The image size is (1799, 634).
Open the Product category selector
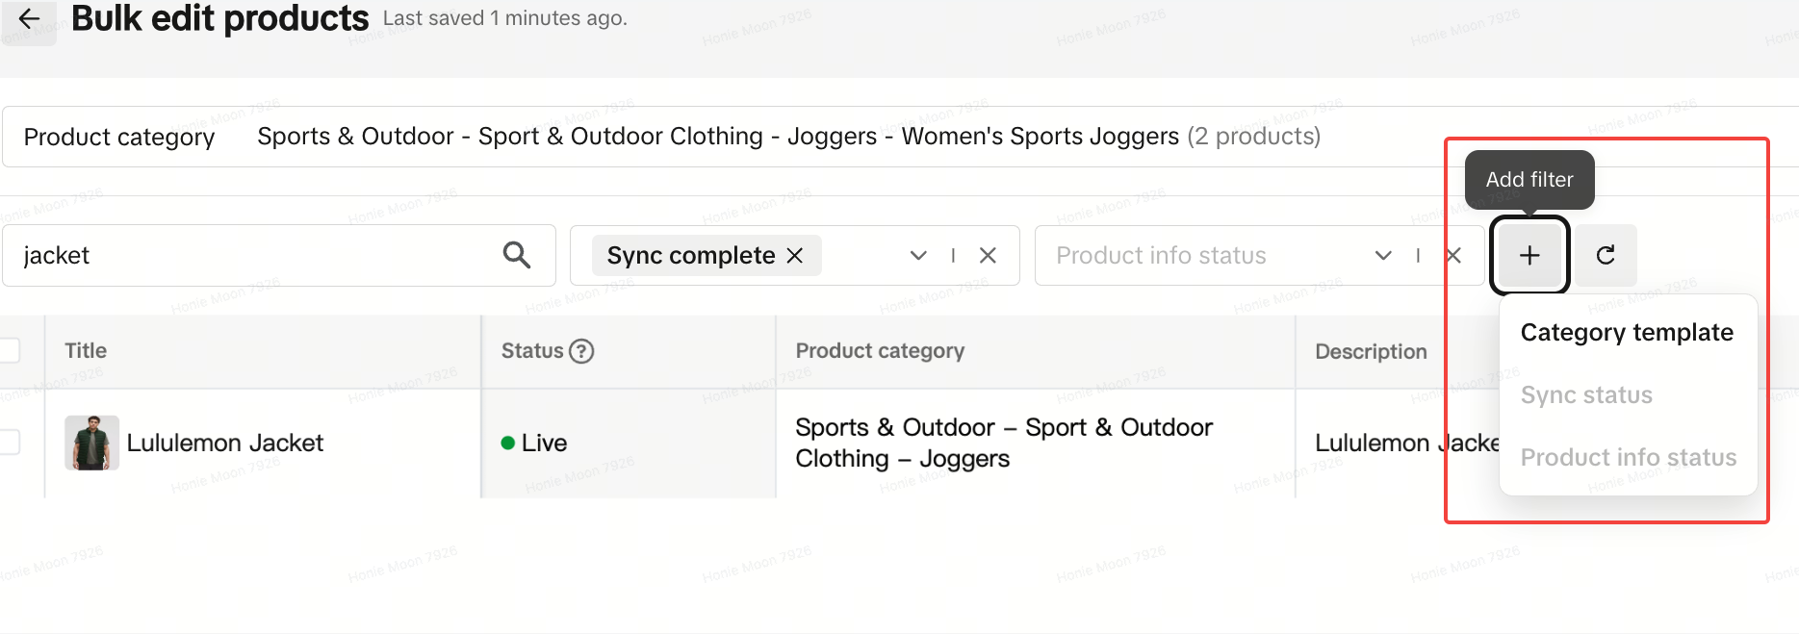click(787, 137)
